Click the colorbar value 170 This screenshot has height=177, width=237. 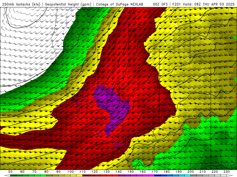155,172
